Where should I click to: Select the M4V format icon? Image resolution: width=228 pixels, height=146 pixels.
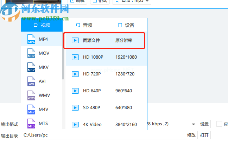click(x=32, y=109)
